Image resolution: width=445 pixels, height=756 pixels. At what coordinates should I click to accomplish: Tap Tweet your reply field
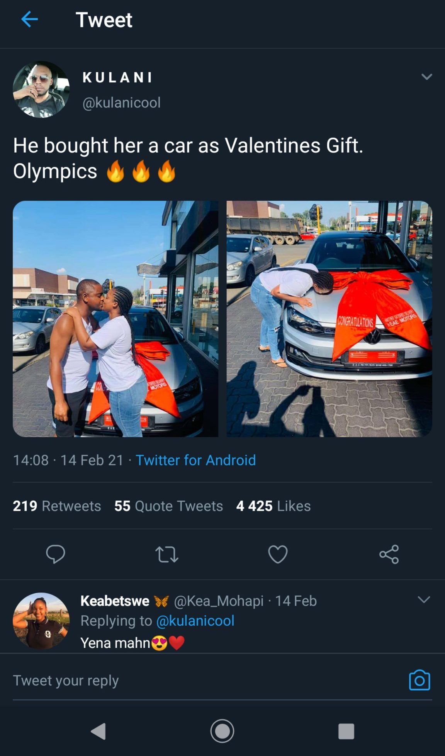click(x=193, y=680)
